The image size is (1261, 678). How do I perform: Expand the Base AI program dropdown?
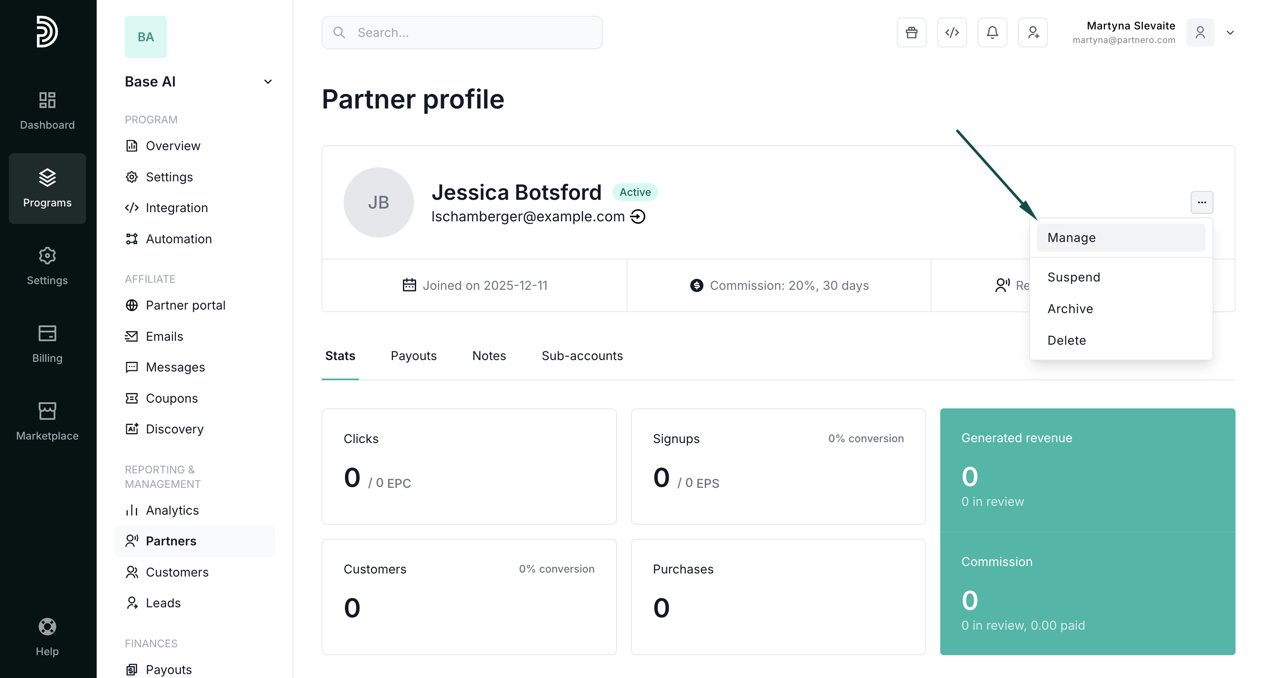pyautogui.click(x=267, y=82)
